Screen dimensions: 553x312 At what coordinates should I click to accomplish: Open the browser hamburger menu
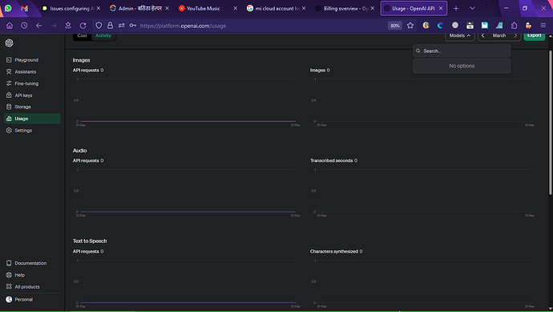pyautogui.click(x=543, y=26)
